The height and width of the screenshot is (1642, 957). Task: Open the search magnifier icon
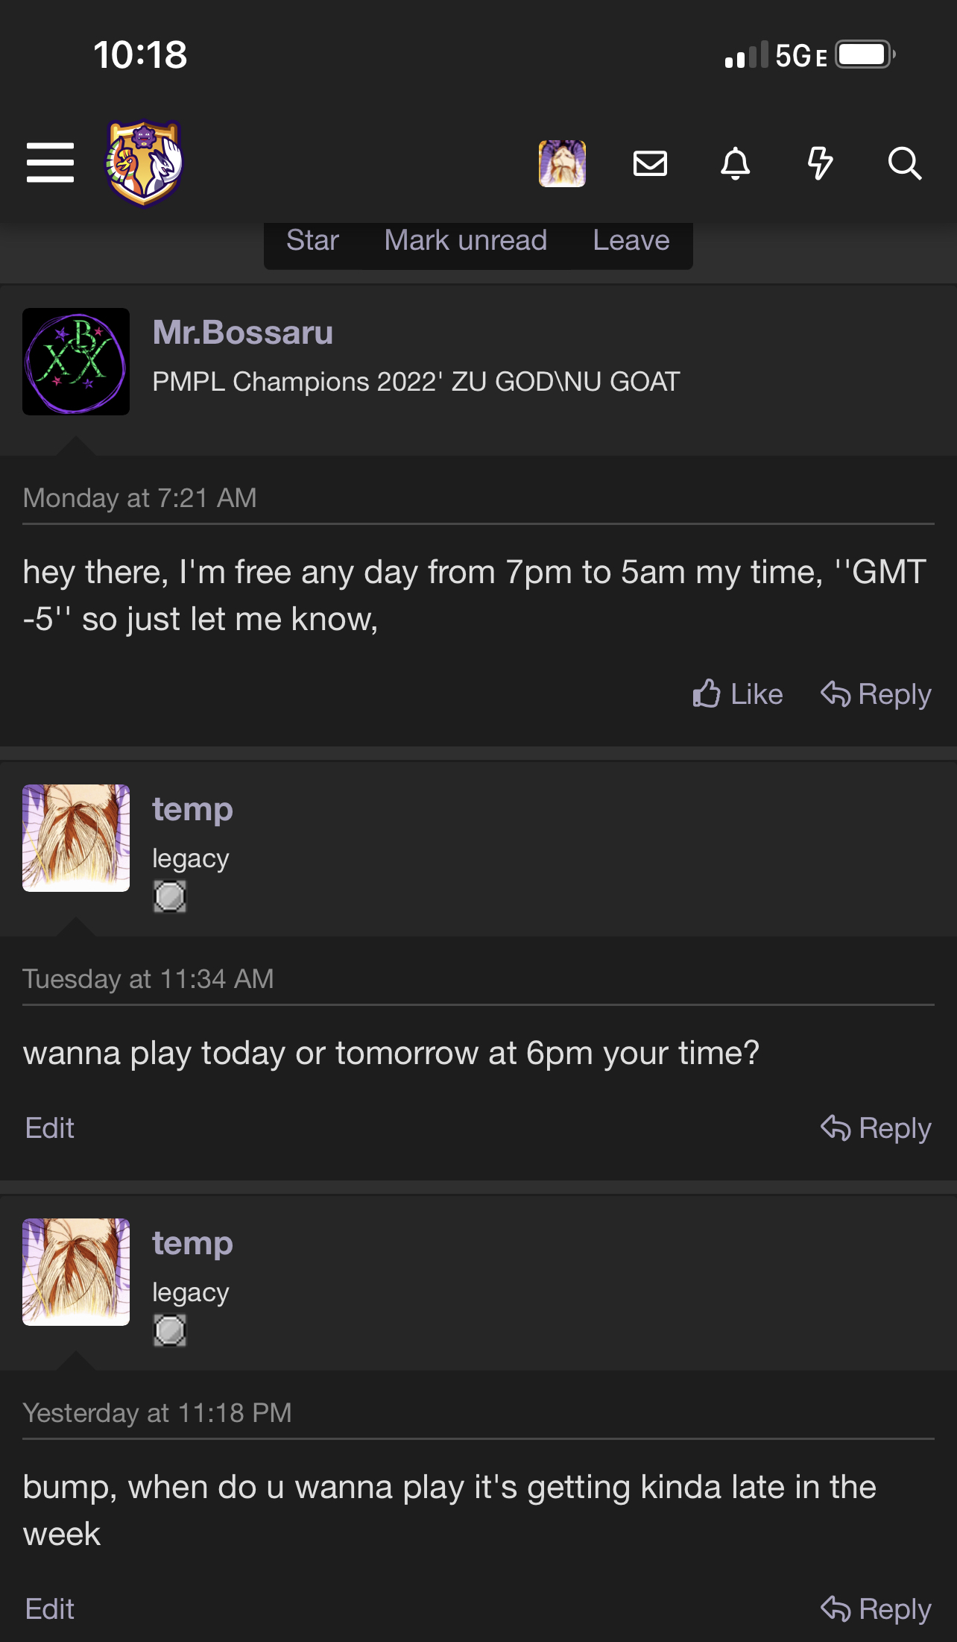tap(905, 163)
